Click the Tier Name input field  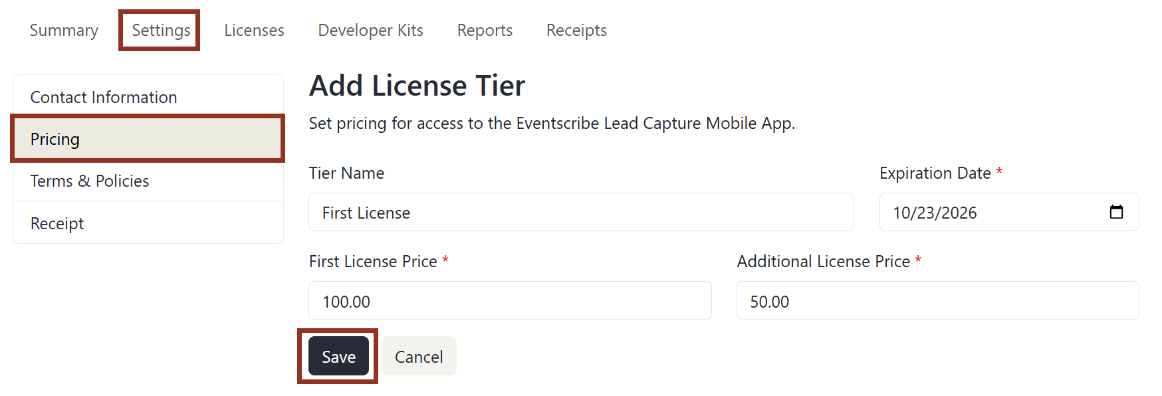point(580,212)
